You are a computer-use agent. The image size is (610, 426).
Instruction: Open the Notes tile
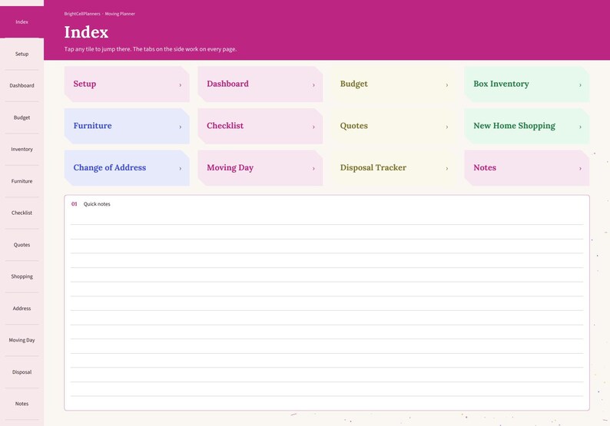(x=527, y=168)
